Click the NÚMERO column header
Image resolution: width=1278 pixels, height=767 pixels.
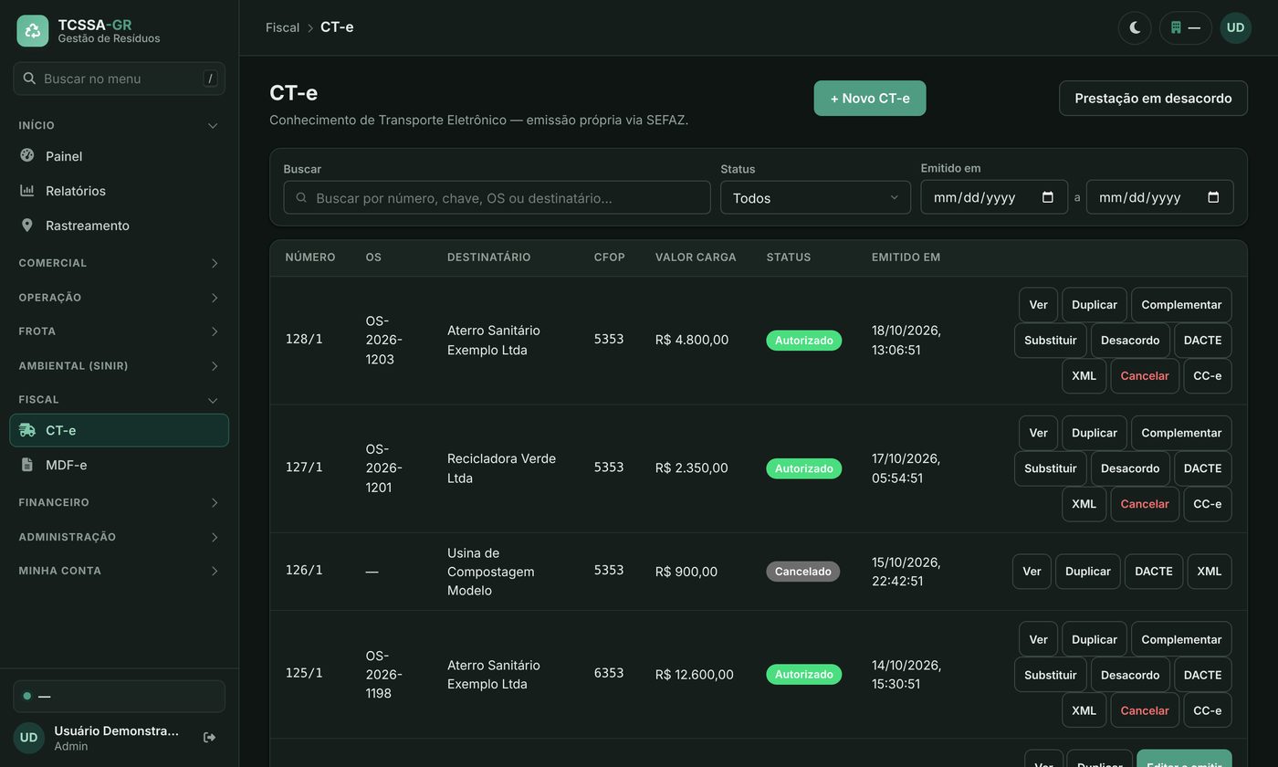coord(310,257)
